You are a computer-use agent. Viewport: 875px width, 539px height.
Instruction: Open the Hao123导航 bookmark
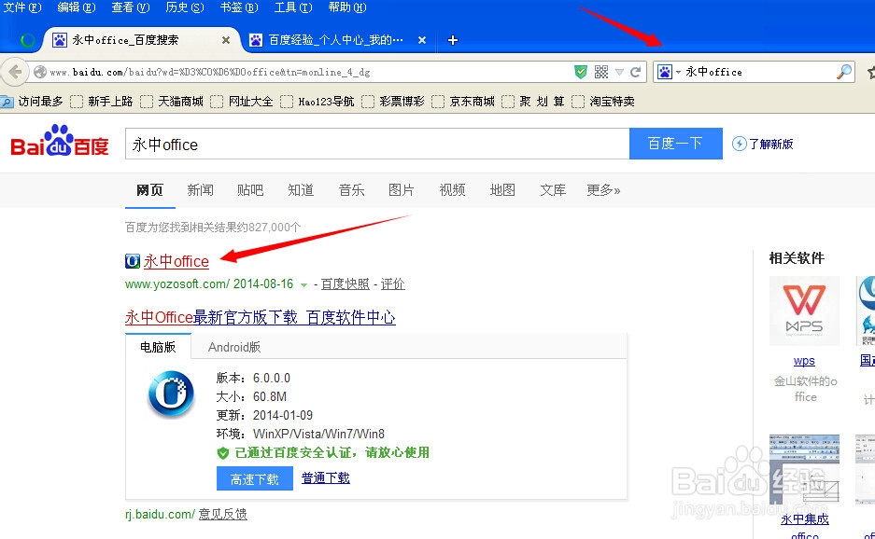[x=317, y=102]
